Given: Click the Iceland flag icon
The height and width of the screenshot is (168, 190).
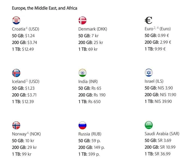Looking at the screenshot, I should [16, 73].
